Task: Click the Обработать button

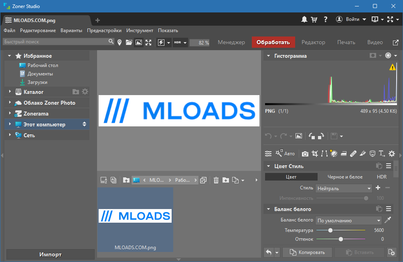Action: [273, 43]
